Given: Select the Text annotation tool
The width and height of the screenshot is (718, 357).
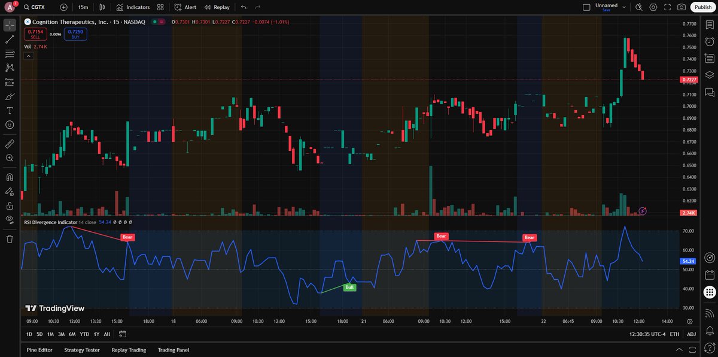Looking at the screenshot, I should 10,111.
